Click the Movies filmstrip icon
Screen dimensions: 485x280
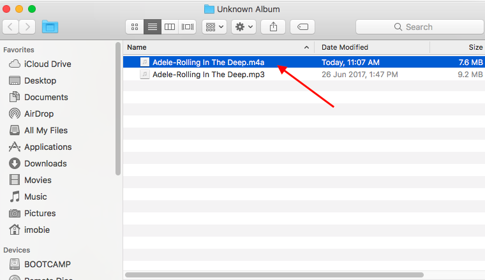[15, 180]
